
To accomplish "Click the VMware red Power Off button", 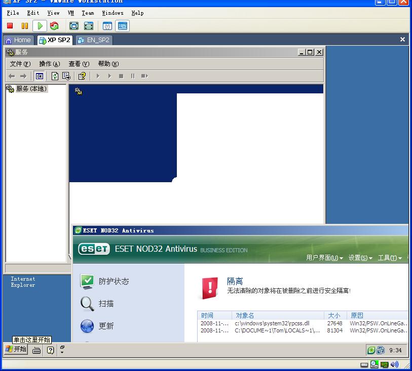I will tap(10, 26).
